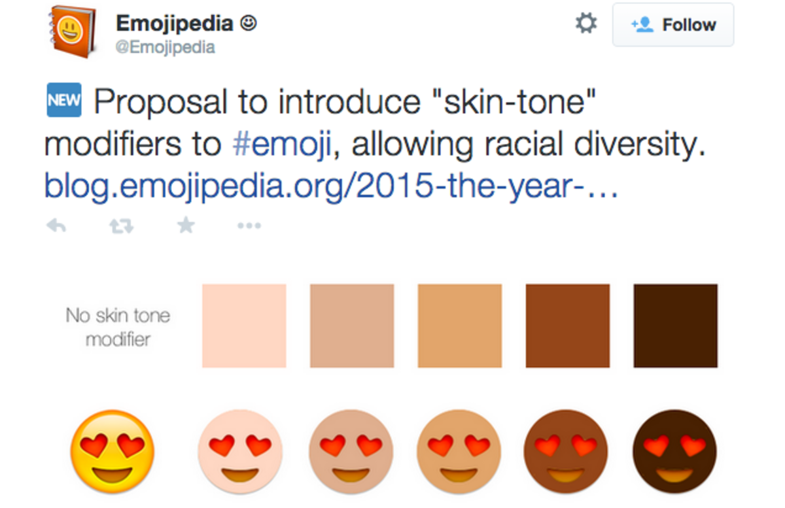Select the second light-tan skin tone swatch
Viewport: 785px width, 508px height.
click(352, 326)
